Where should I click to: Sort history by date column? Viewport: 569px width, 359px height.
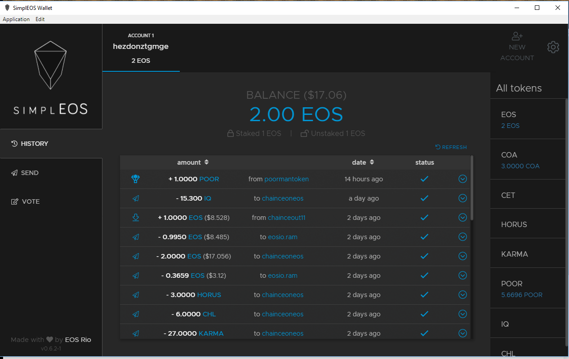pyautogui.click(x=363, y=162)
